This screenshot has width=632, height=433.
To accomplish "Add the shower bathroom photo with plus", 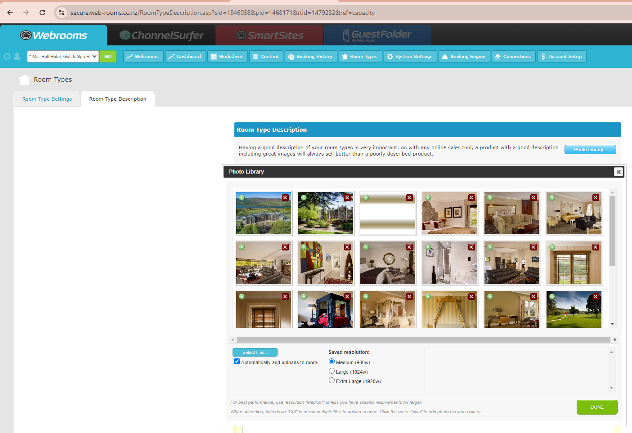I will pyautogui.click(x=428, y=247).
